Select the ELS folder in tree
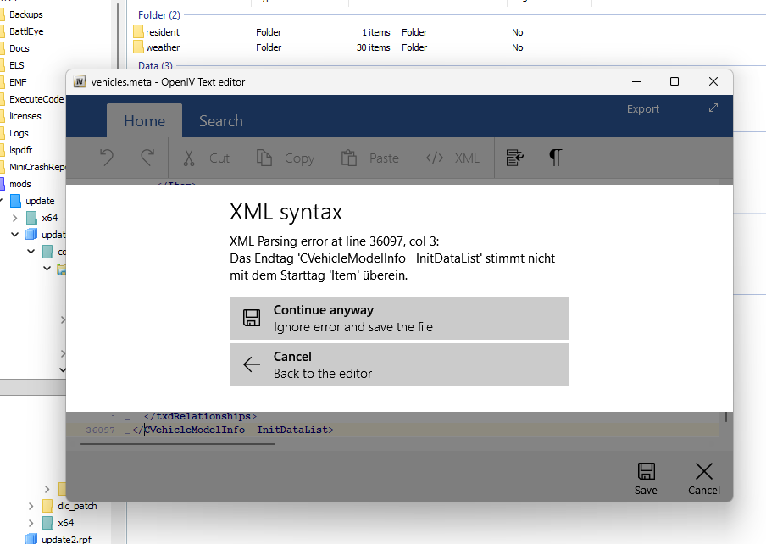Screen dimensions: 766x544 17,65
